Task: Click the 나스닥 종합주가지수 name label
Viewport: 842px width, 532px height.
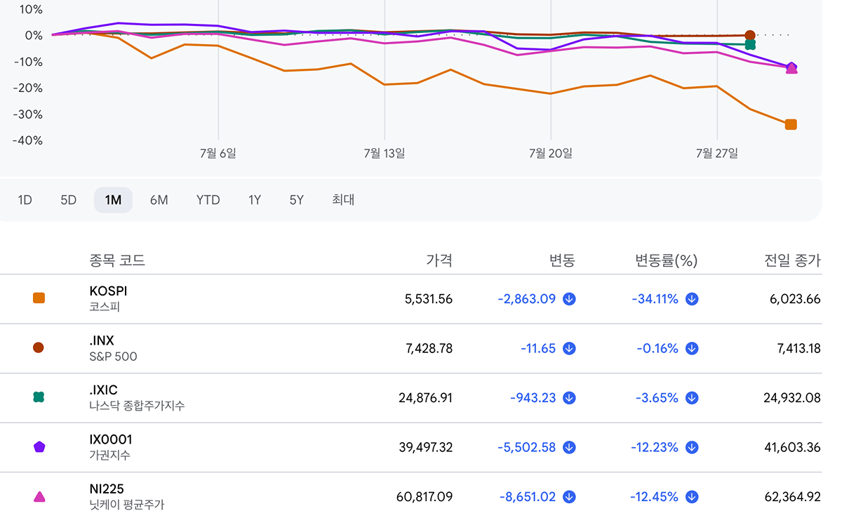Action: 138,406
